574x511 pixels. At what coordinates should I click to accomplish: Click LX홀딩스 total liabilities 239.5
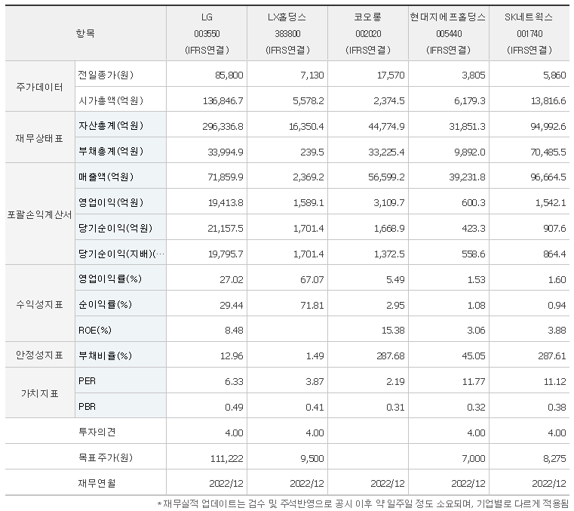coord(312,152)
